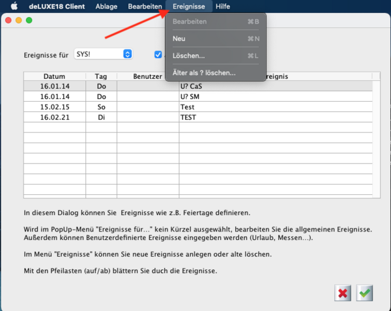391x311 pixels.
Task: Select the 'U? SM' event row
Action: (x=195, y=96)
